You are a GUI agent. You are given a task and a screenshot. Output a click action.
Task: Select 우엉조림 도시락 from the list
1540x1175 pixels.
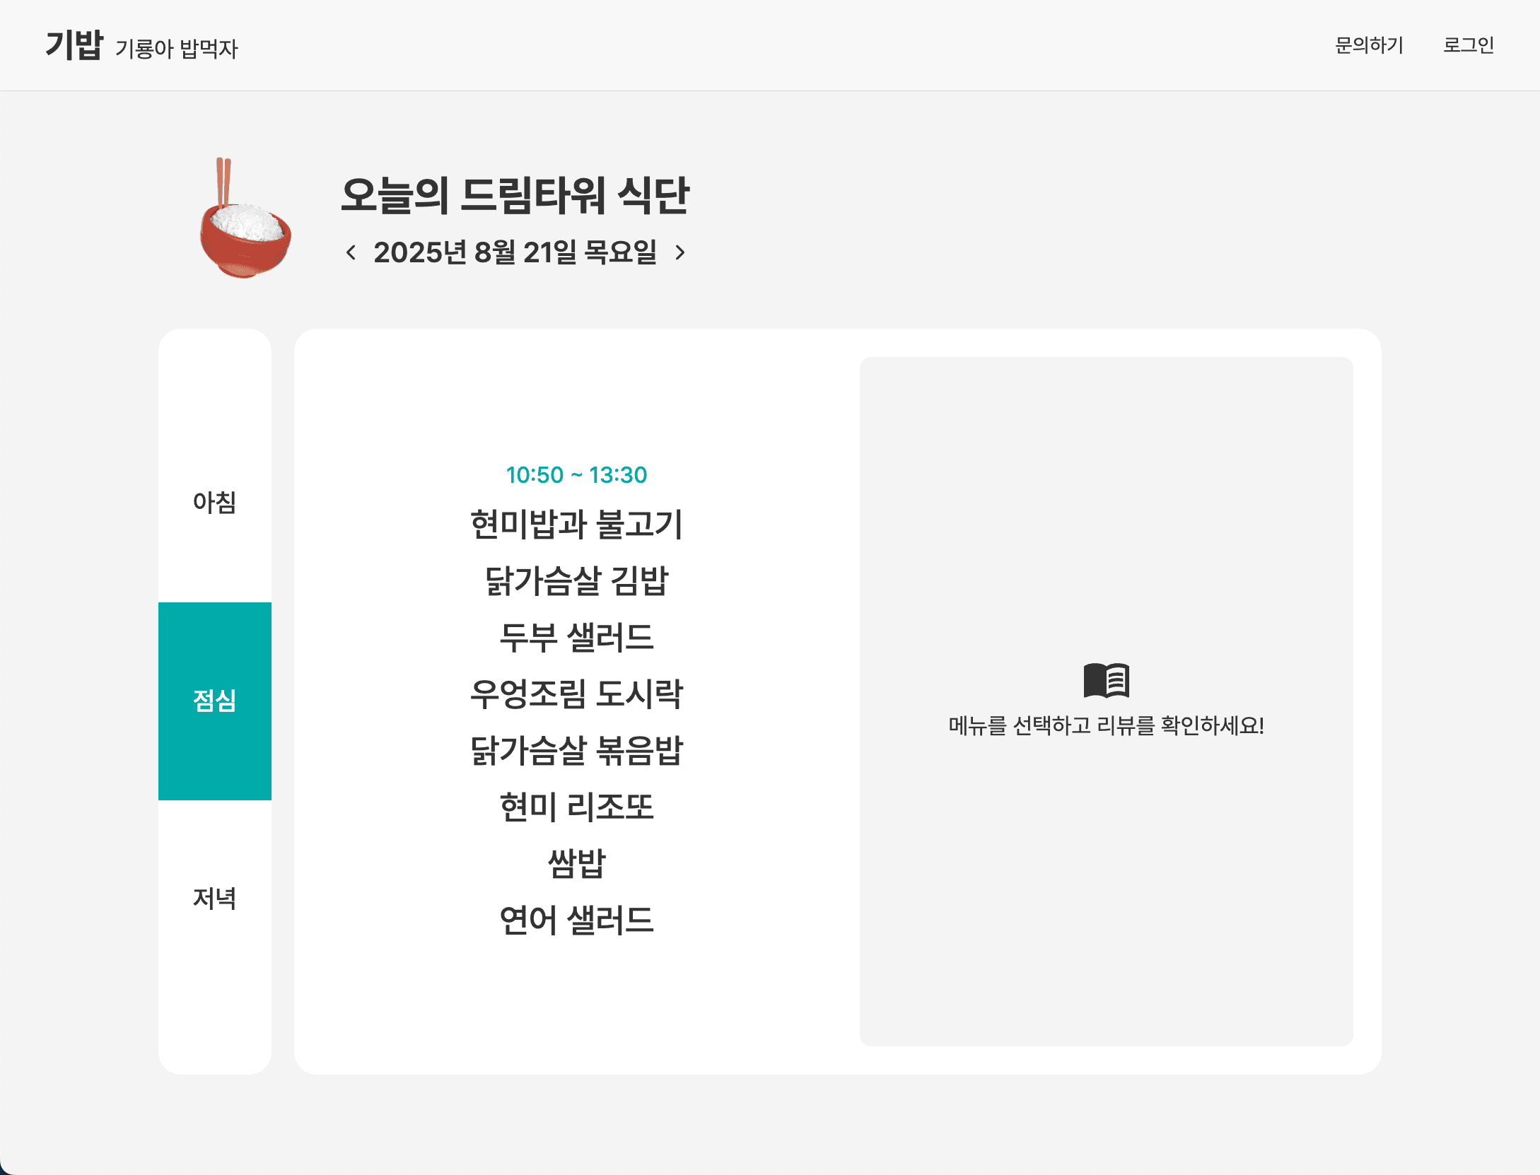coord(578,694)
